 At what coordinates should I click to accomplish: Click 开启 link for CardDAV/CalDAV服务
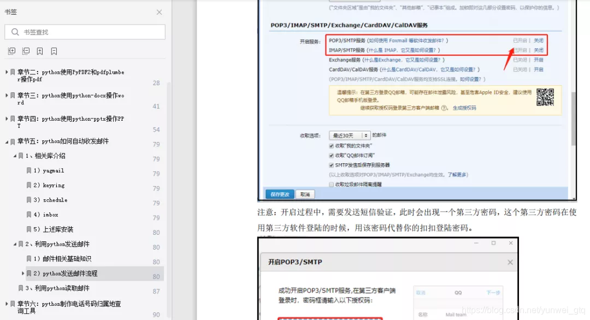(x=539, y=69)
